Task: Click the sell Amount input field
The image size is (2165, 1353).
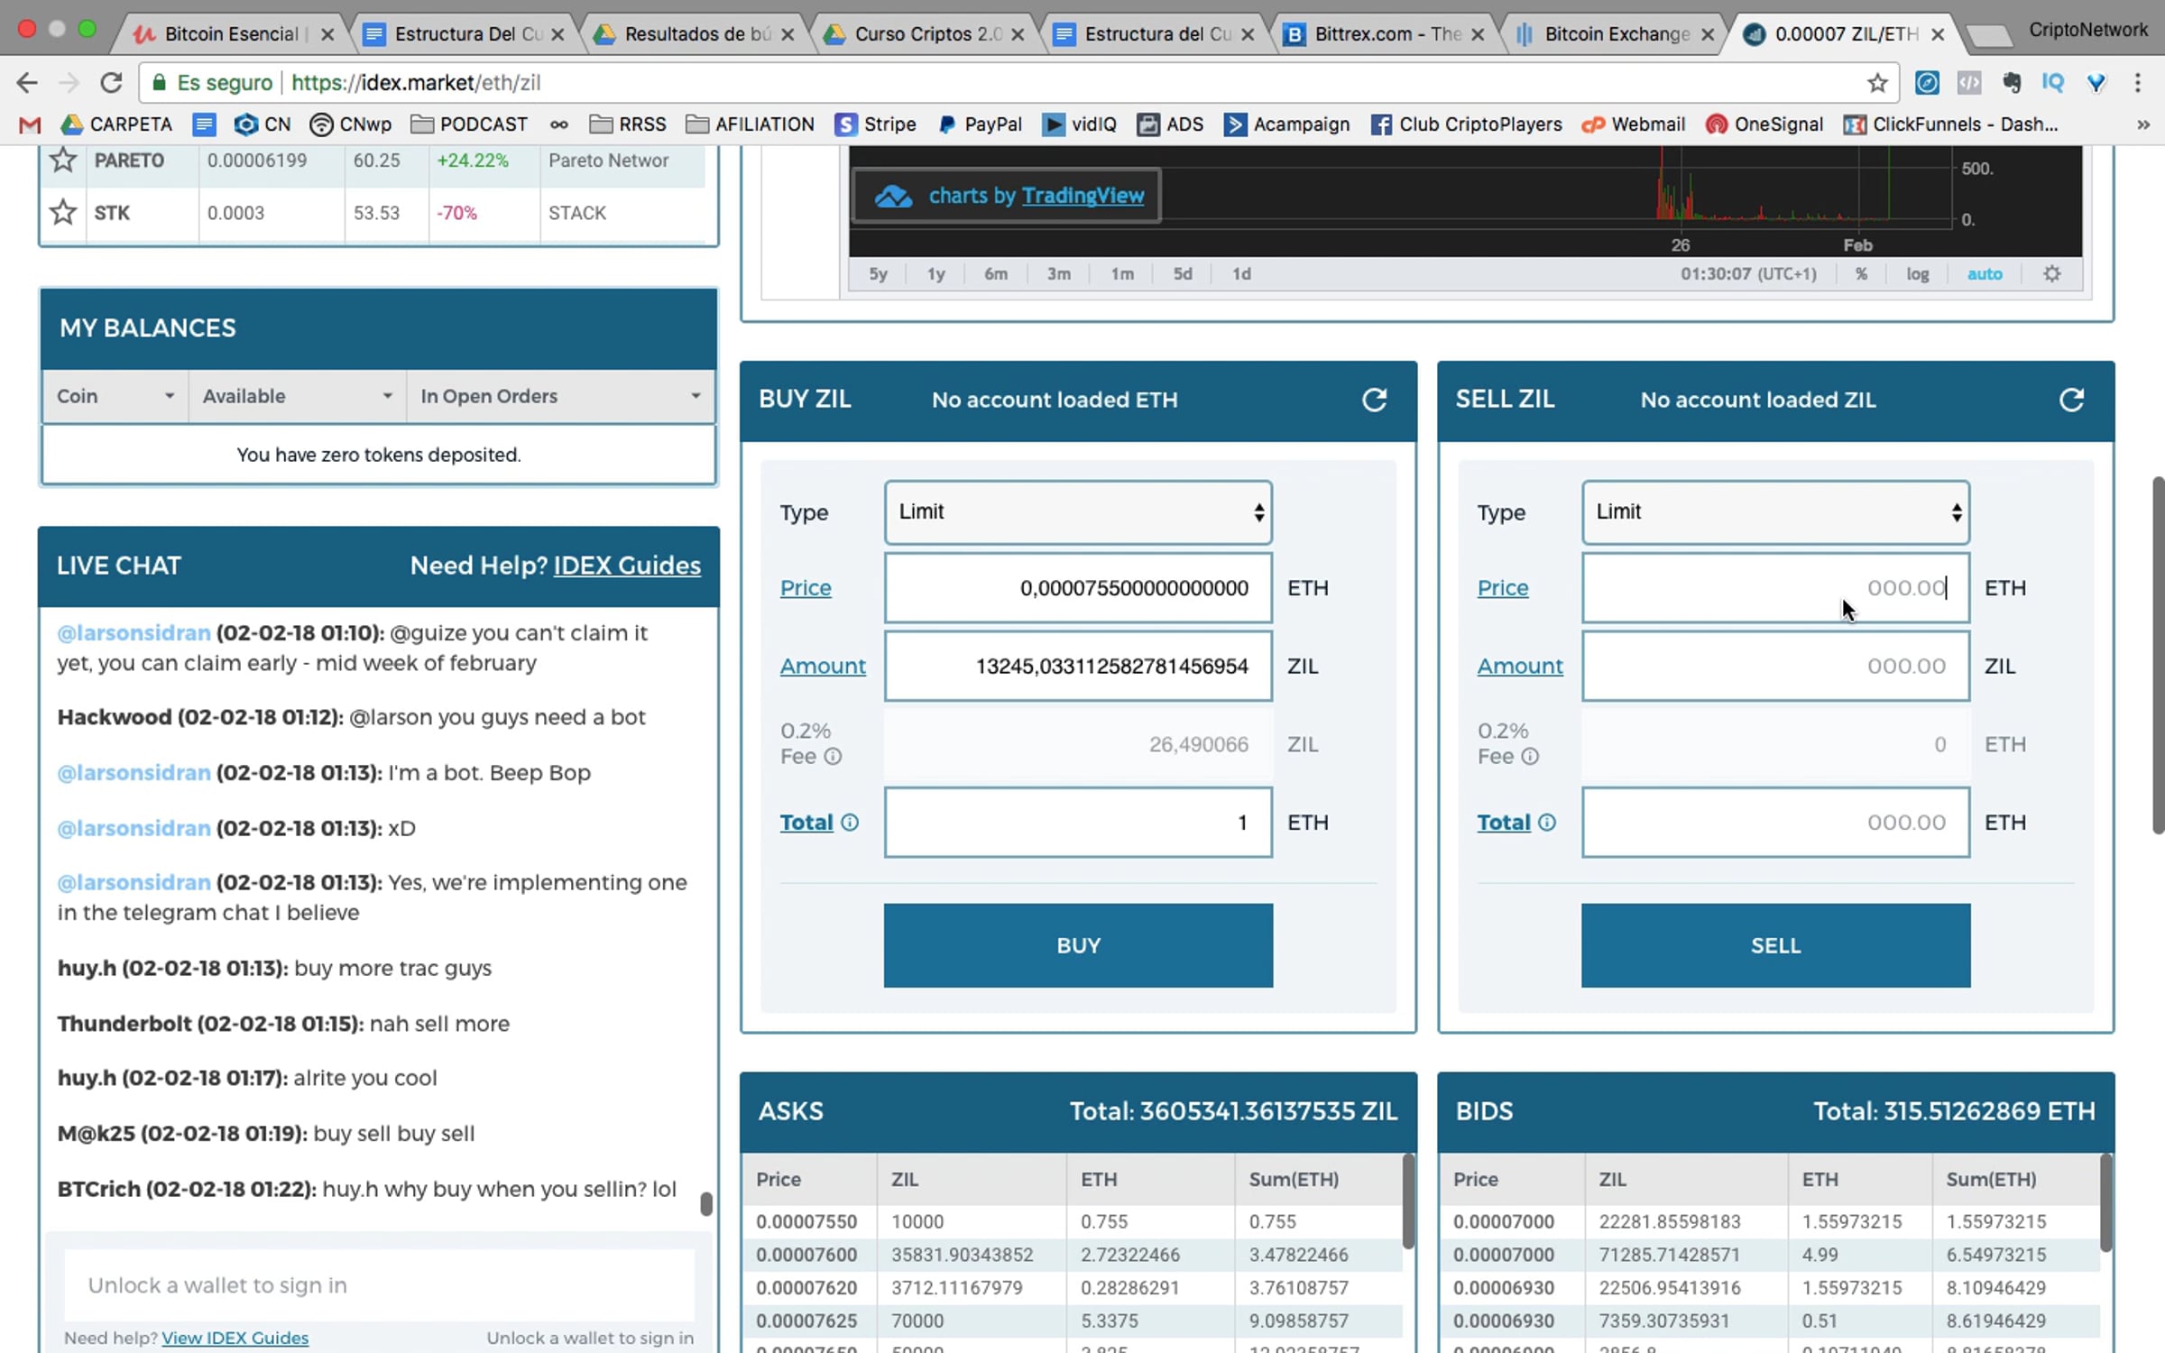Action: (x=1774, y=666)
